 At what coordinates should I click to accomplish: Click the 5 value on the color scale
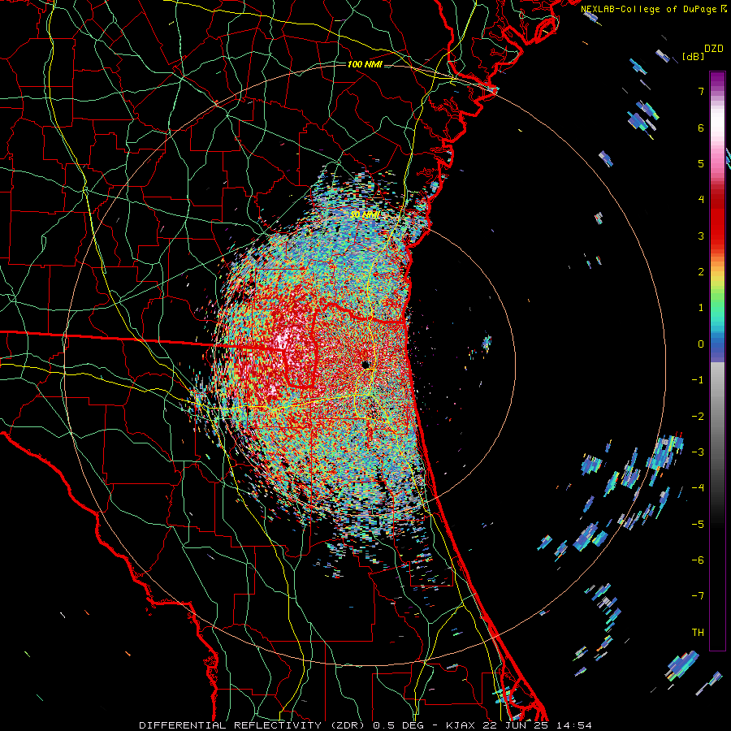coord(701,163)
